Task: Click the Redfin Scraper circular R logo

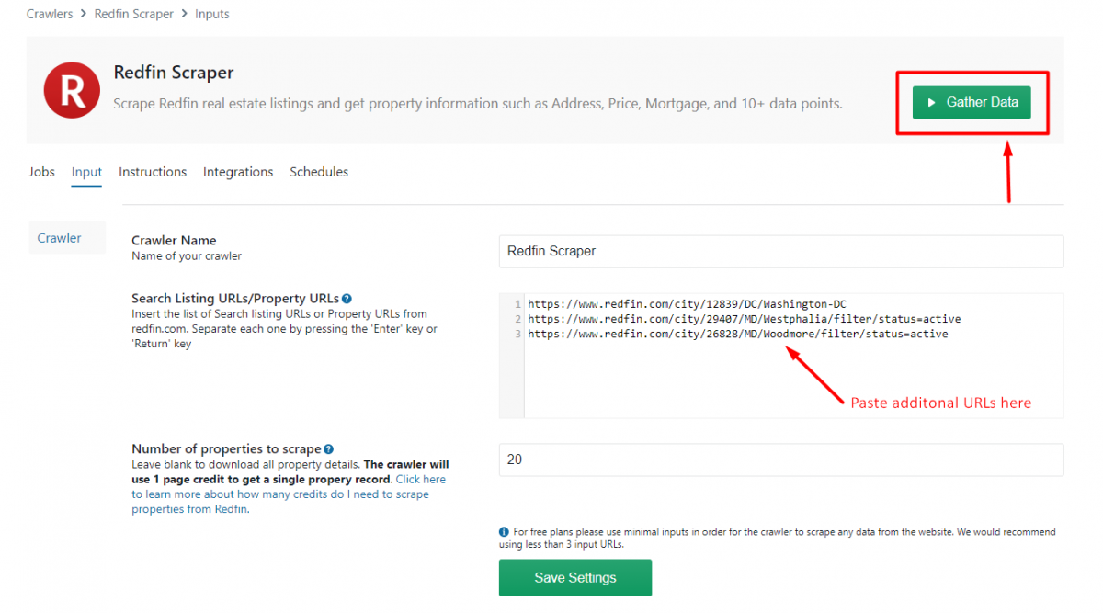Action: [x=72, y=90]
